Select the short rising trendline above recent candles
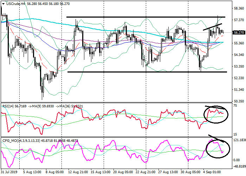 tap(213, 27)
